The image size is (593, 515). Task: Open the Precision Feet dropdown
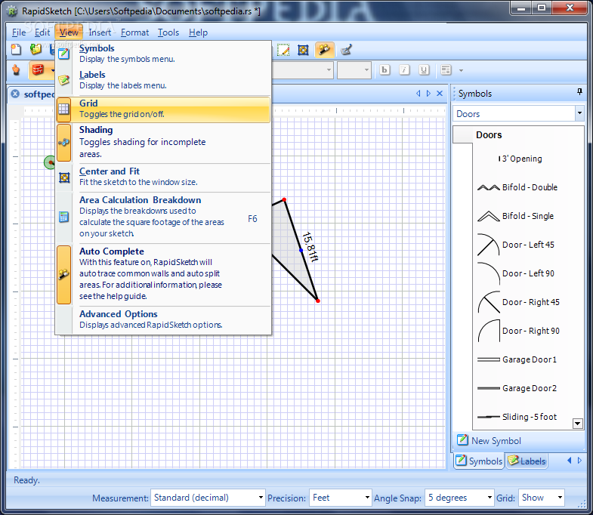(x=340, y=498)
